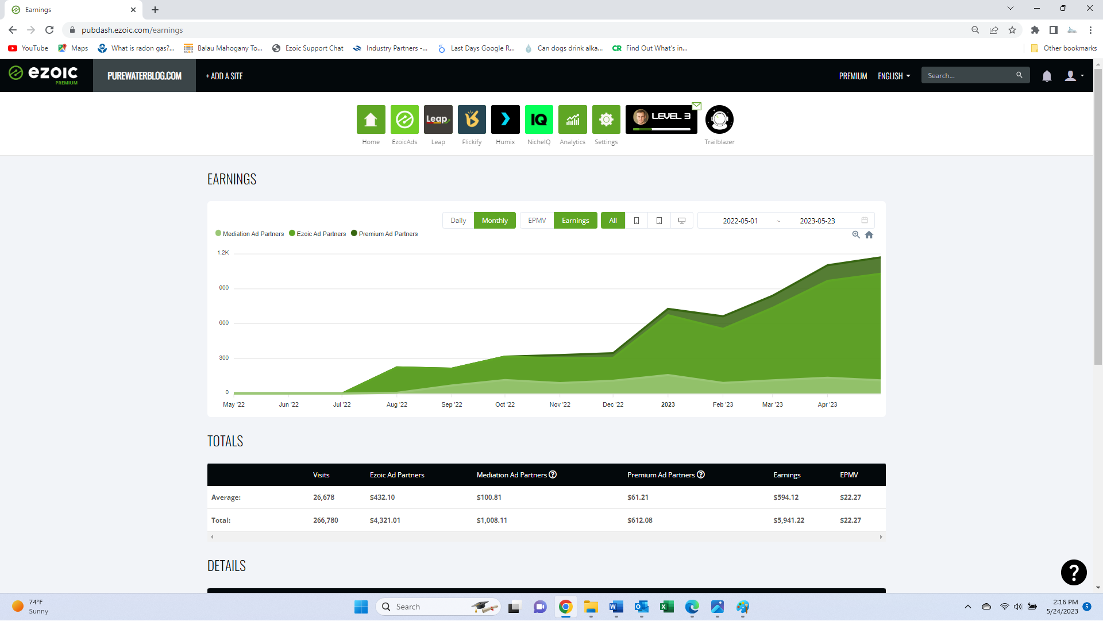The width and height of the screenshot is (1103, 625).
Task: Open the Trailblazer astronaut icon
Action: click(719, 119)
